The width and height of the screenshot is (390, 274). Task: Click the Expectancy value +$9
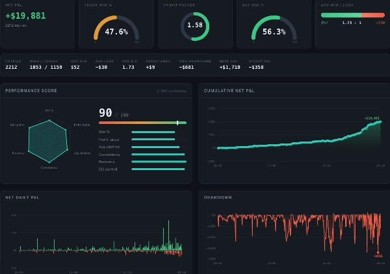pyautogui.click(x=151, y=67)
